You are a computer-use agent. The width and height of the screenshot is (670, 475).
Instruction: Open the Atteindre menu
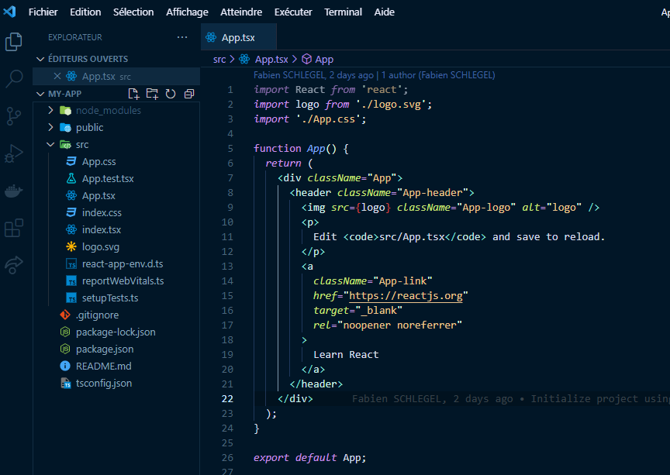tap(241, 12)
